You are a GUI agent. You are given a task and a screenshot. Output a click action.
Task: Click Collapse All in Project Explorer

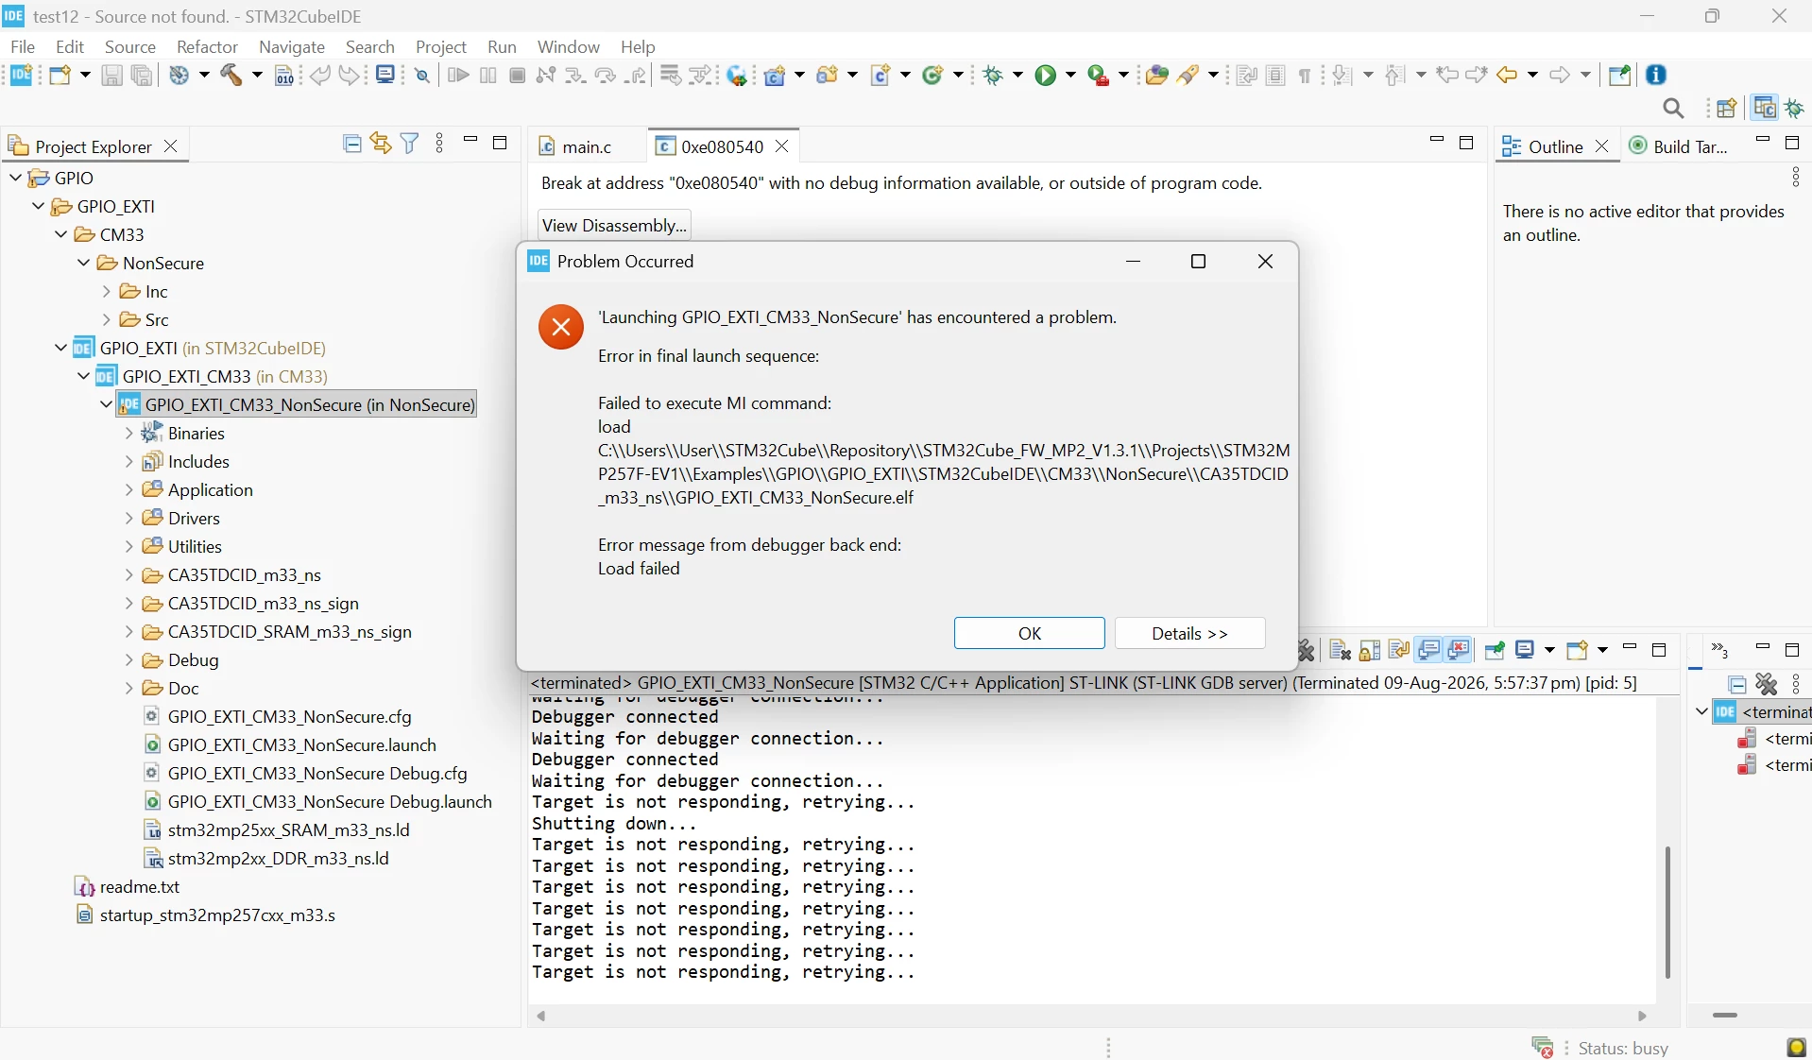[x=351, y=144]
